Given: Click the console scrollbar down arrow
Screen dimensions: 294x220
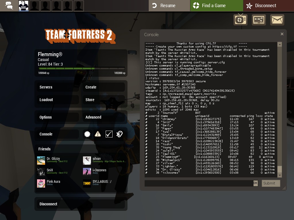Looking at the screenshot, I should point(280,174).
